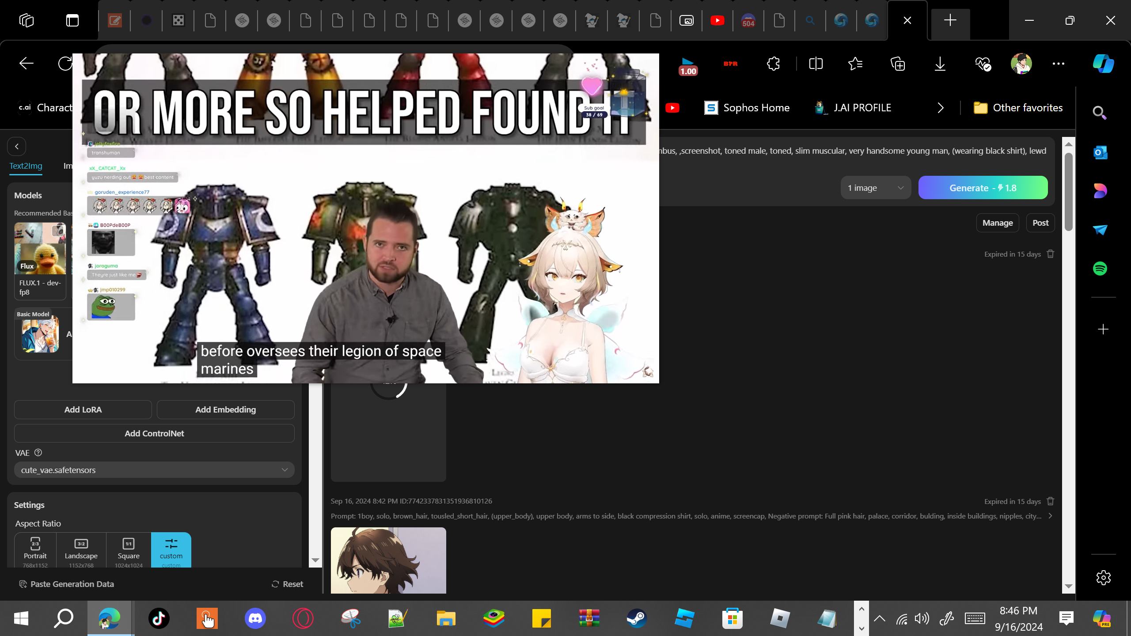Click Paste Generation Data
The width and height of the screenshot is (1131, 636).
(x=67, y=584)
